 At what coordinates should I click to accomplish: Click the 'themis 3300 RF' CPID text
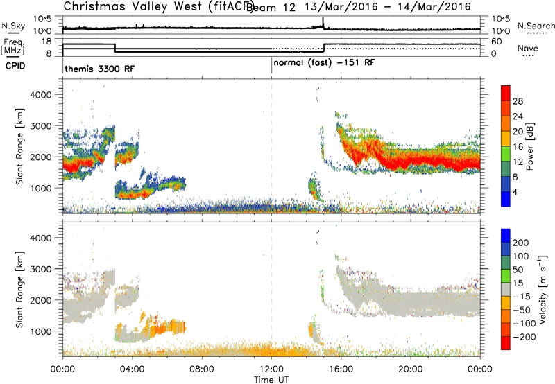pyautogui.click(x=99, y=69)
